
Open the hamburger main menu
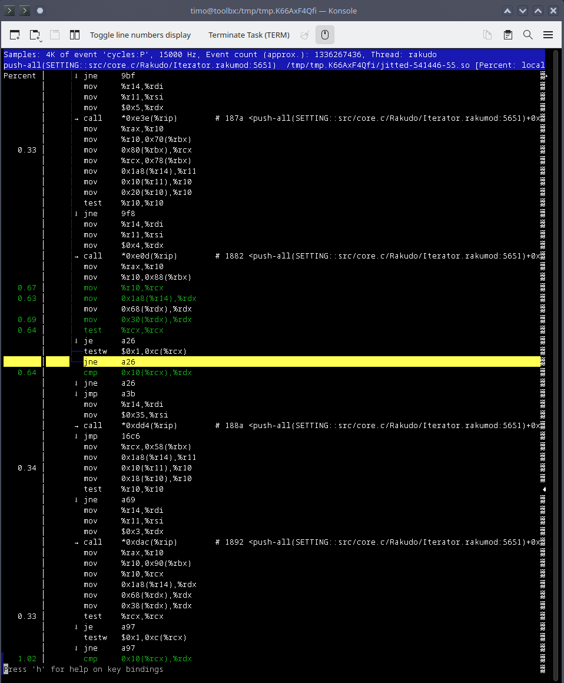point(548,35)
